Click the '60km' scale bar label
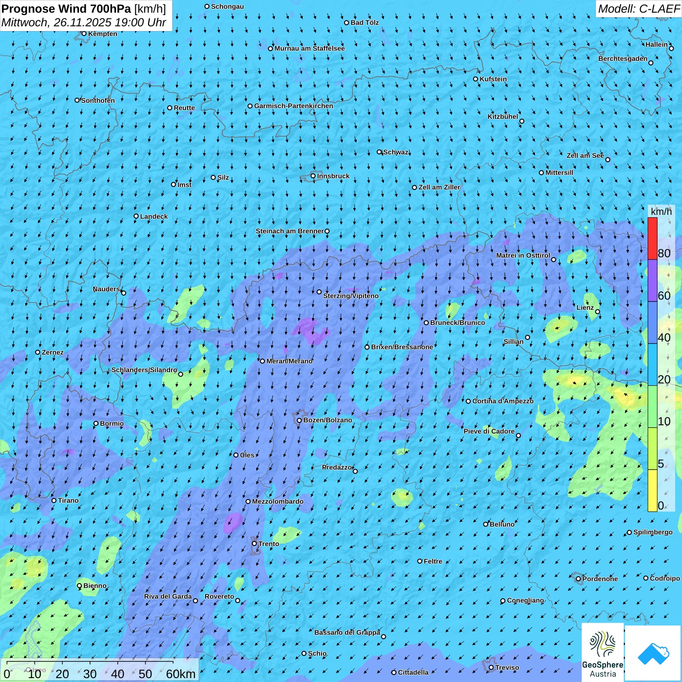682x682 pixels. tap(181, 674)
